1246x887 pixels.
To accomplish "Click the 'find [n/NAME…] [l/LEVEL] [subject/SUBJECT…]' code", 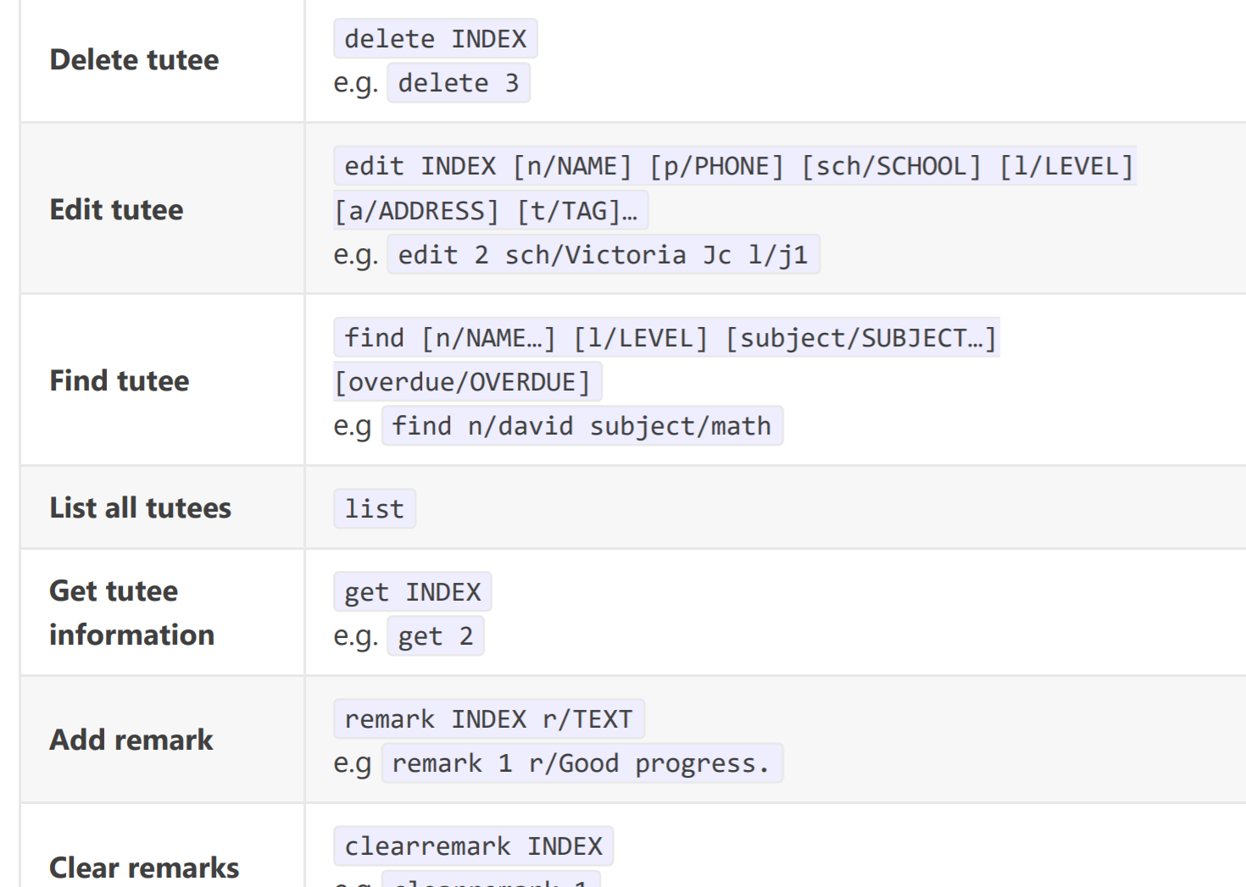I will pos(667,337).
